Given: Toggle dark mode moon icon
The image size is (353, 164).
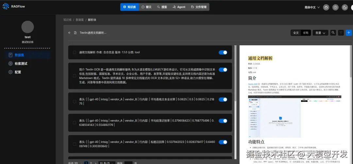Looking at the screenshot, I should pos(345,7).
